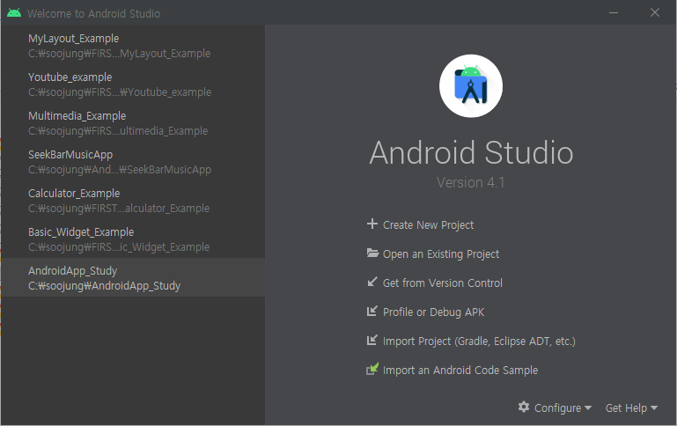Image resolution: width=677 pixels, height=426 pixels.
Task: Click the import icon beside Import Project (Gradle, Eclipse ADT, etc.)
Action: coord(372,340)
